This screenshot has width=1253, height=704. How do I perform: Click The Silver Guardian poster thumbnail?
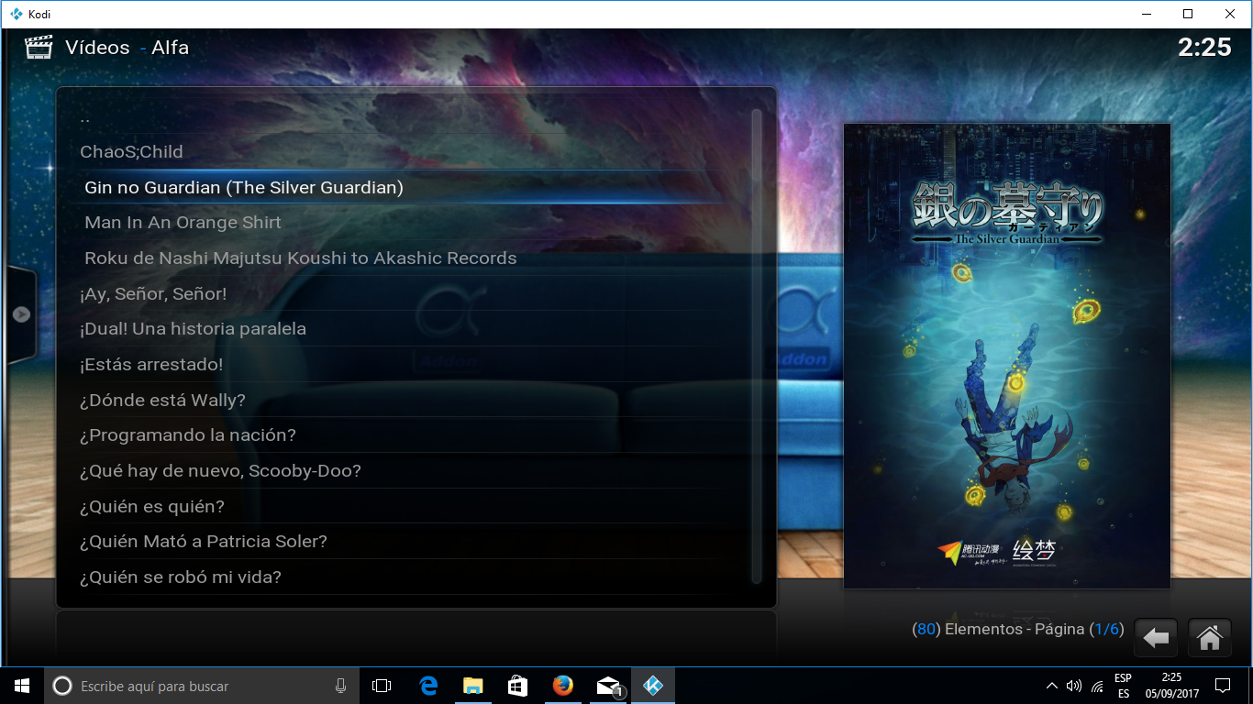point(1007,356)
